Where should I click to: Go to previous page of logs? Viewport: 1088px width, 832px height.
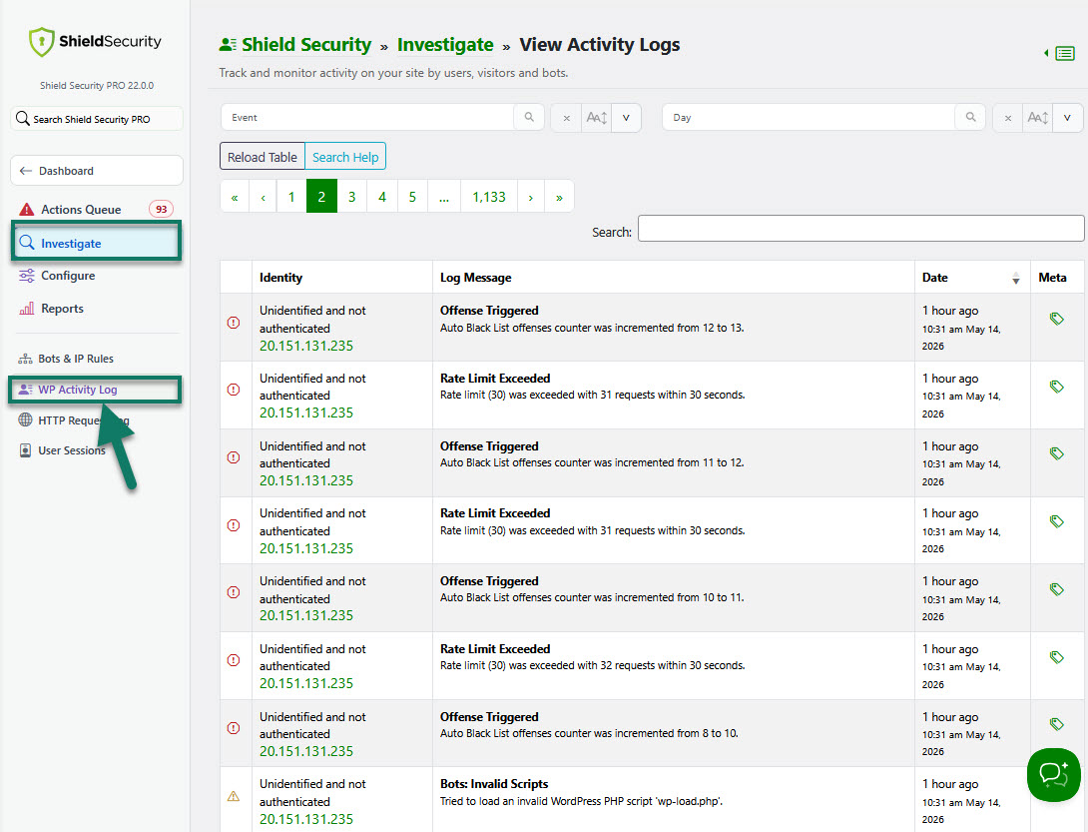click(x=263, y=197)
